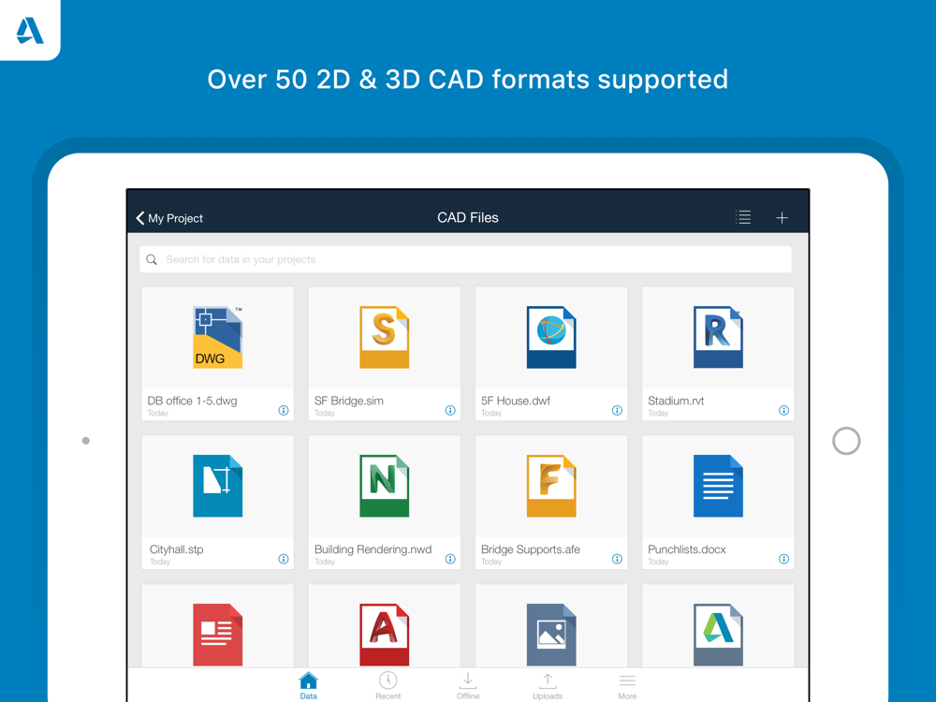This screenshot has width=936, height=702.
Task: Select the file name Punchlists.docx
Action: click(687, 549)
